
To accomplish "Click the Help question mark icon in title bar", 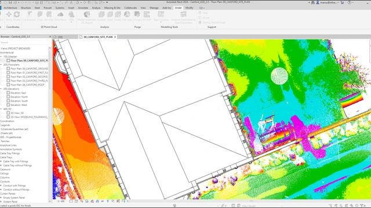I will (350, 2).
